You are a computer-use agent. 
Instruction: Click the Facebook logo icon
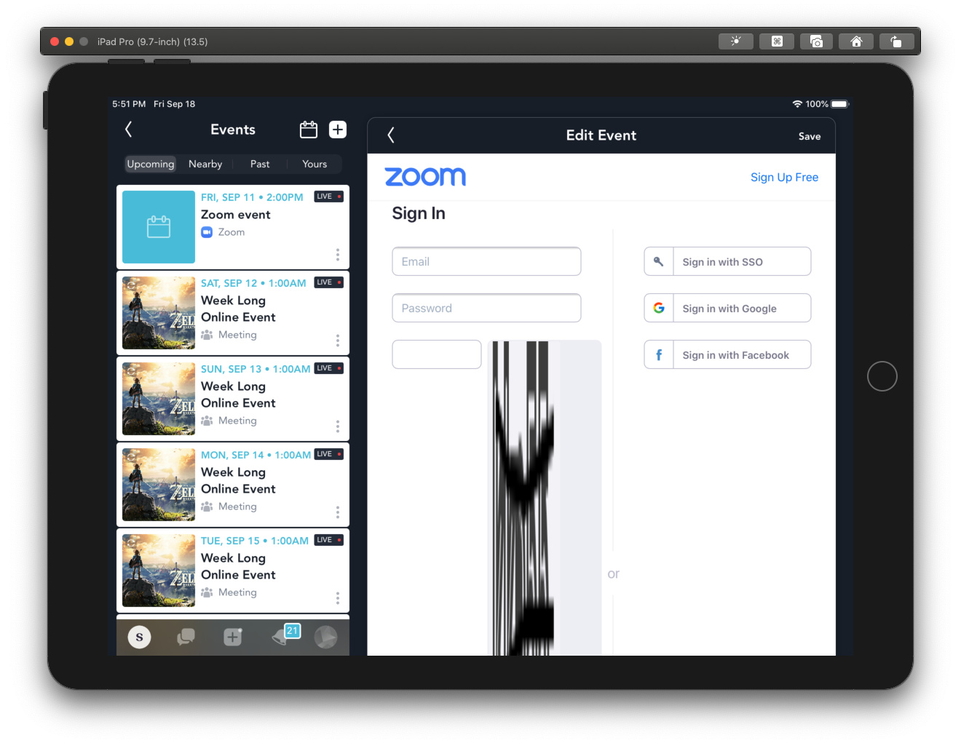[x=659, y=354]
